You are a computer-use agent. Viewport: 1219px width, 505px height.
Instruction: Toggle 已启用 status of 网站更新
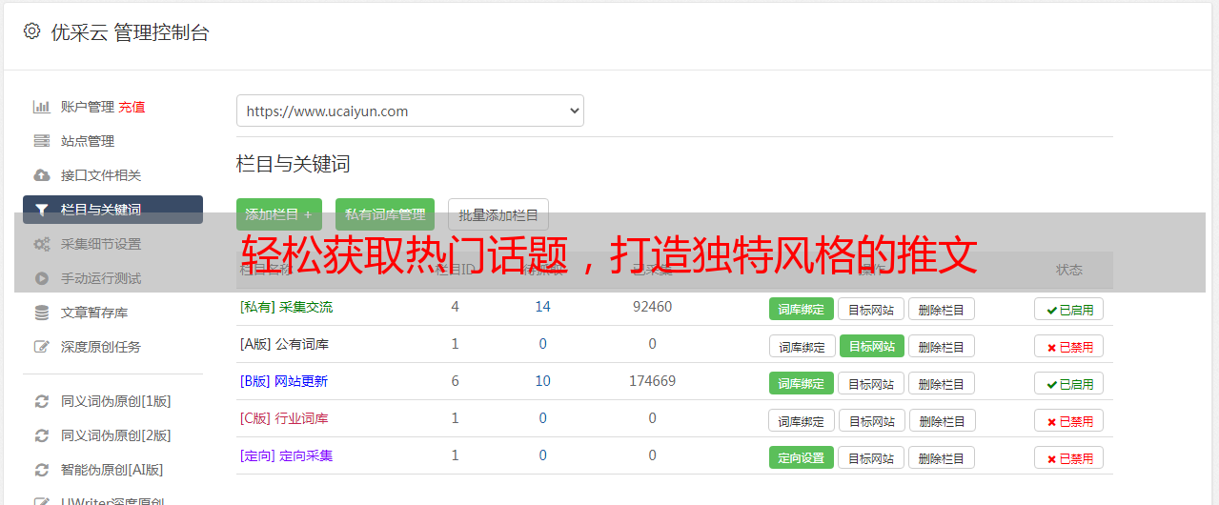click(x=1069, y=383)
